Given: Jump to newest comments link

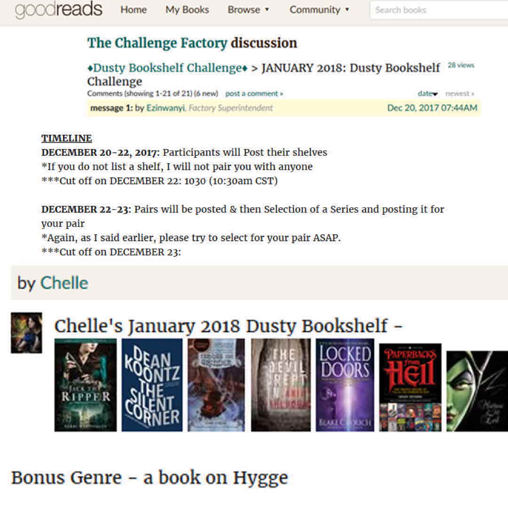Looking at the screenshot, I should (460, 94).
